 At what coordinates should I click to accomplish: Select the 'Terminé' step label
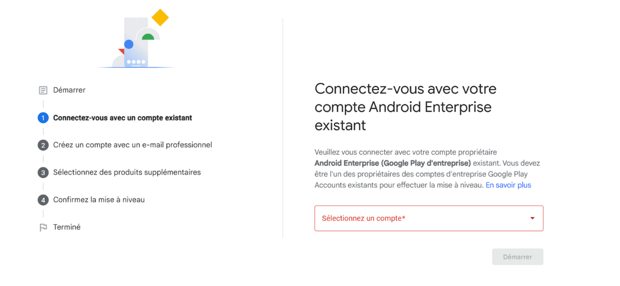pyautogui.click(x=67, y=228)
